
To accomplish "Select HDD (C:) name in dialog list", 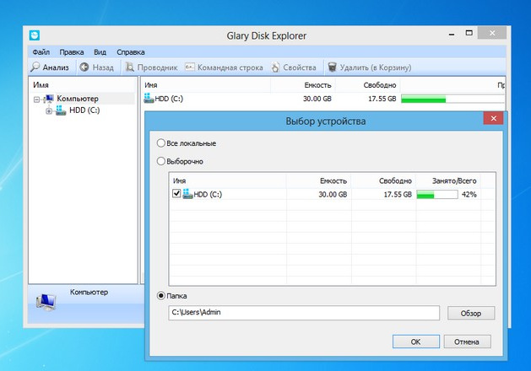I will point(208,195).
